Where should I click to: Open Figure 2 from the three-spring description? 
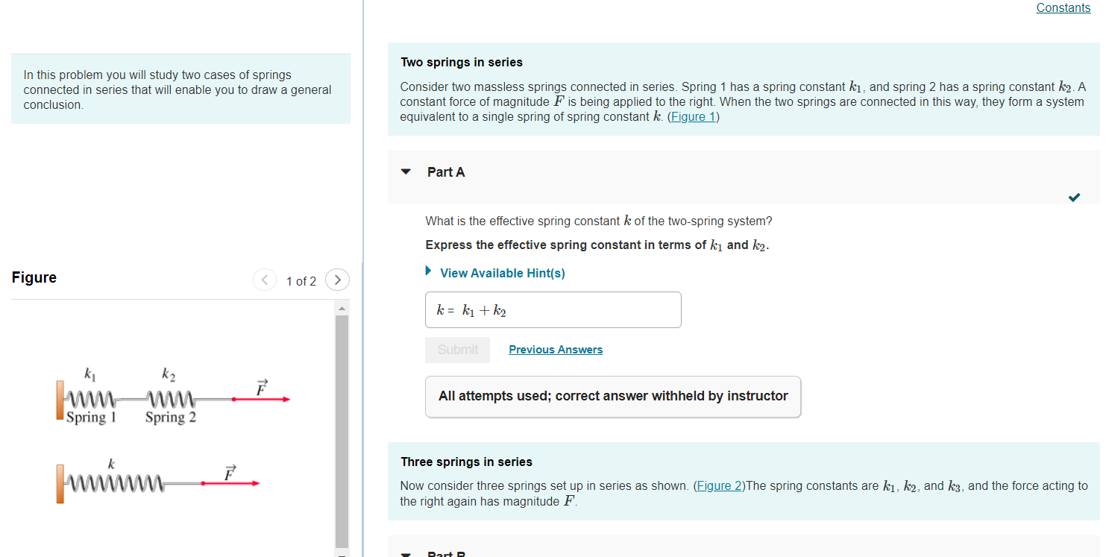pyautogui.click(x=718, y=485)
